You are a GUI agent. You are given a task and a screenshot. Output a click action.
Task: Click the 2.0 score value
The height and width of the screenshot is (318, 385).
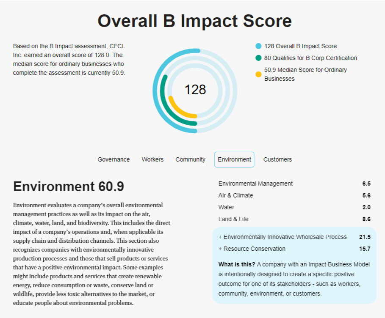(x=366, y=207)
